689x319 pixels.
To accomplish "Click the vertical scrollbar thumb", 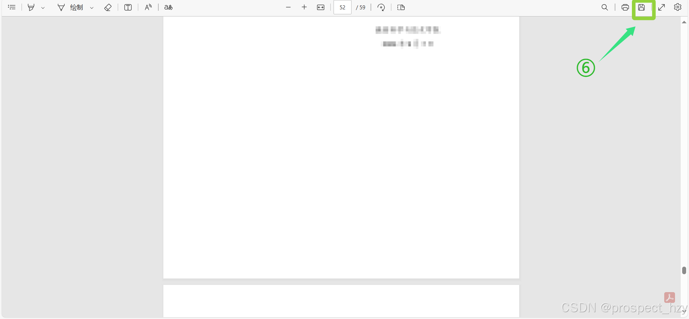I will click(684, 271).
